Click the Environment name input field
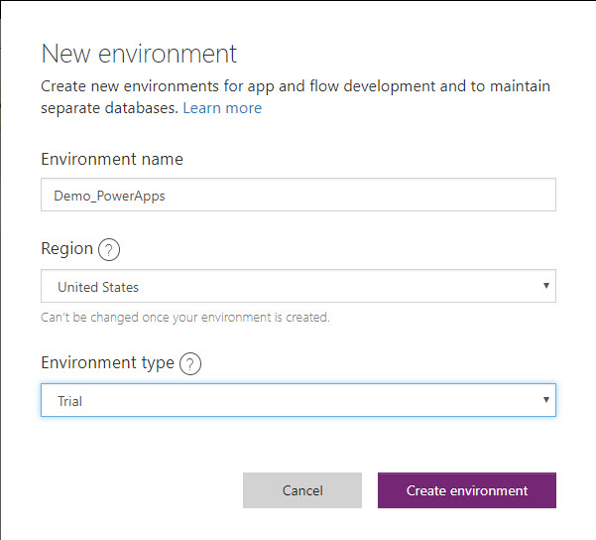The width and height of the screenshot is (596, 540). (298, 196)
